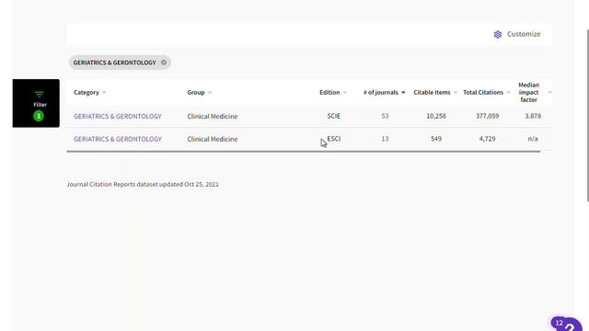
Task: Click Clinical Medicine in the SCIE row
Action: [x=213, y=117]
